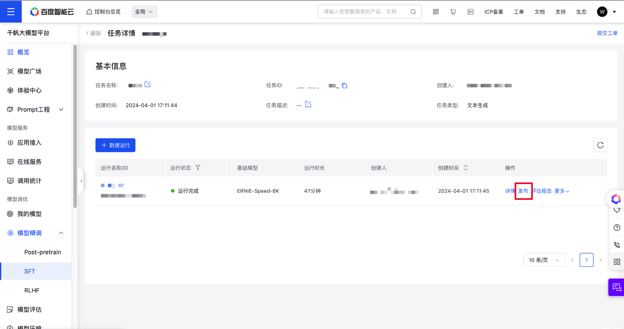The height and width of the screenshot is (329, 624).
Task: Click 提交工单 link
Action: (607, 33)
